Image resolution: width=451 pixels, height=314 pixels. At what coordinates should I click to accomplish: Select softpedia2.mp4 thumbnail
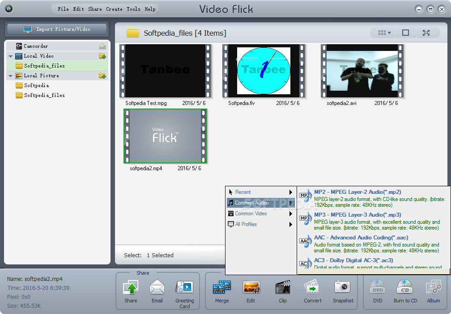[x=166, y=136]
